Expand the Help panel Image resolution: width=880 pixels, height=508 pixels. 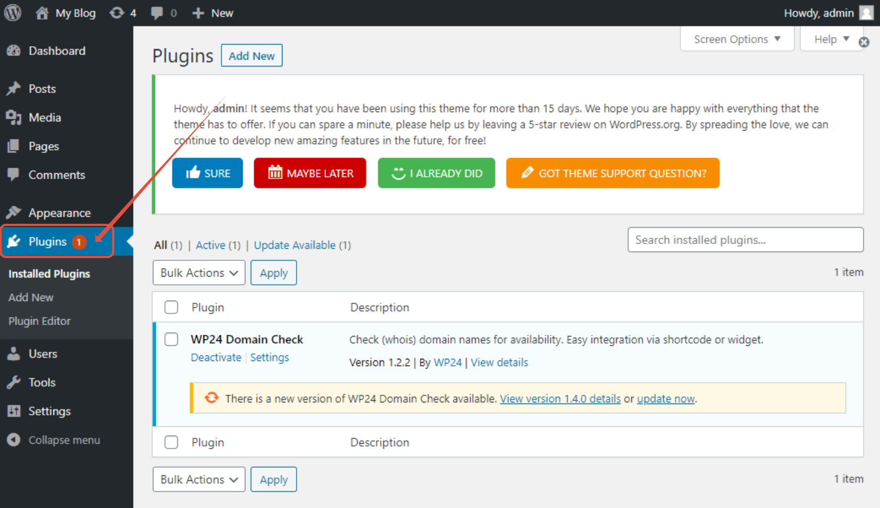[832, 39]
